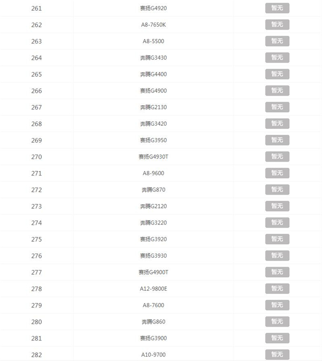Screen dimensions: 322x361
Task: Select the A8-5500 processor name
Action: pyautogui.click(x=153, y=41)
